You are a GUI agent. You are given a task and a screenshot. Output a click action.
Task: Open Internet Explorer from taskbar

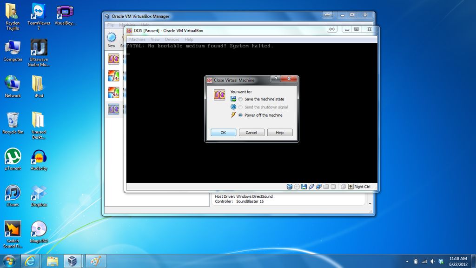30,261
